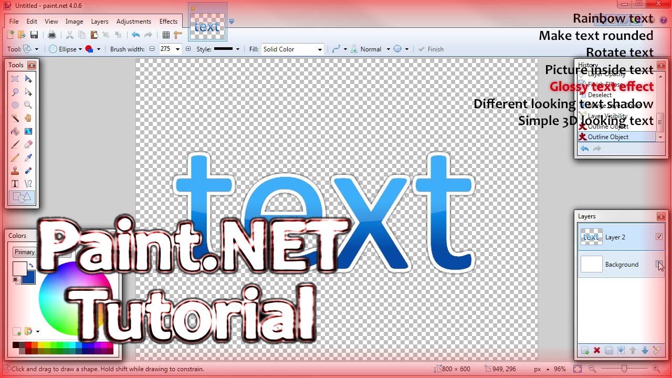The height and width of the screenshot is (378, 672).
Task: Open the Ellipse shape type dropdown
Action: coord(66,49)
